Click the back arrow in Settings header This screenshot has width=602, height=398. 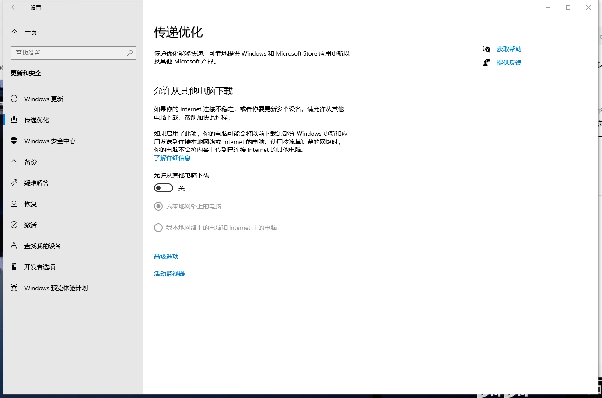[14, 7]
